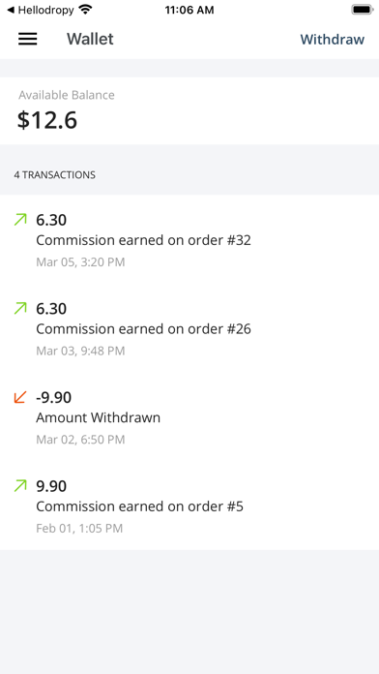Tap the Wi-Fi status icon
The image size is (379, 674).
(x=86, y=10)
